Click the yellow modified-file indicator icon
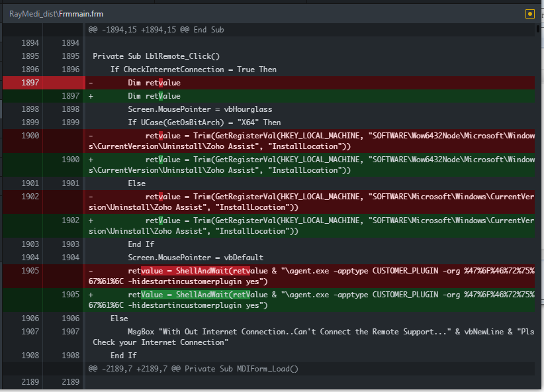The image size is (544, 392). 530,13
